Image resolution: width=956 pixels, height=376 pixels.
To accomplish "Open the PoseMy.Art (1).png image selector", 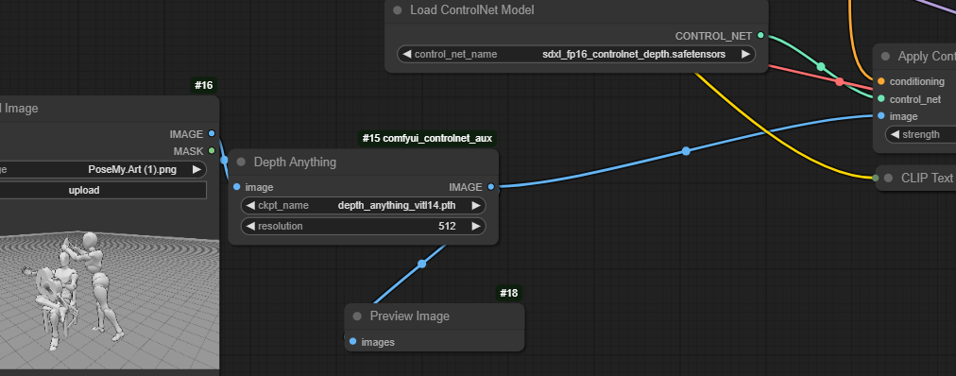I will coord(102,169).
